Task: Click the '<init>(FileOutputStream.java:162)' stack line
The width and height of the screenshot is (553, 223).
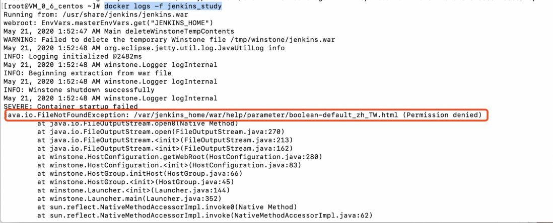Action: tap(165, 149)
